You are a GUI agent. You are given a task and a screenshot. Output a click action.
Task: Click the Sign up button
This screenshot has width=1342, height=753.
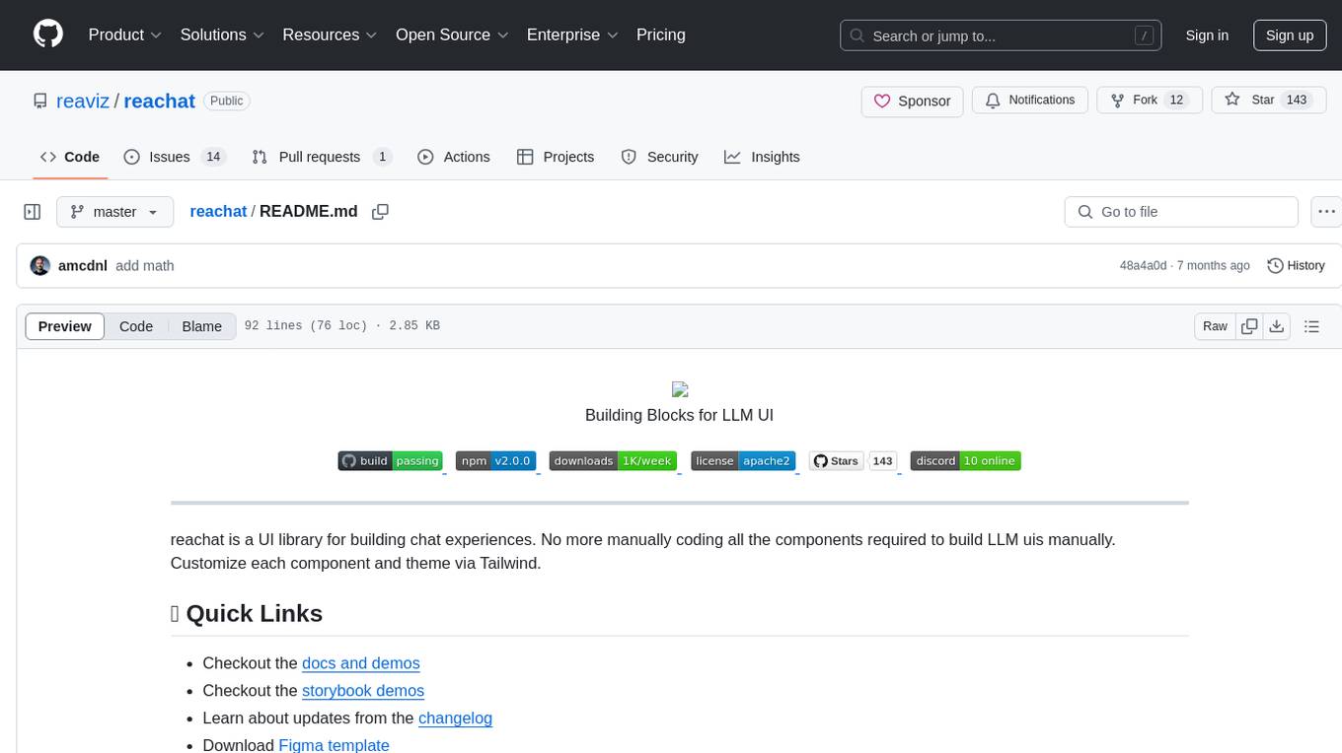1290,35
